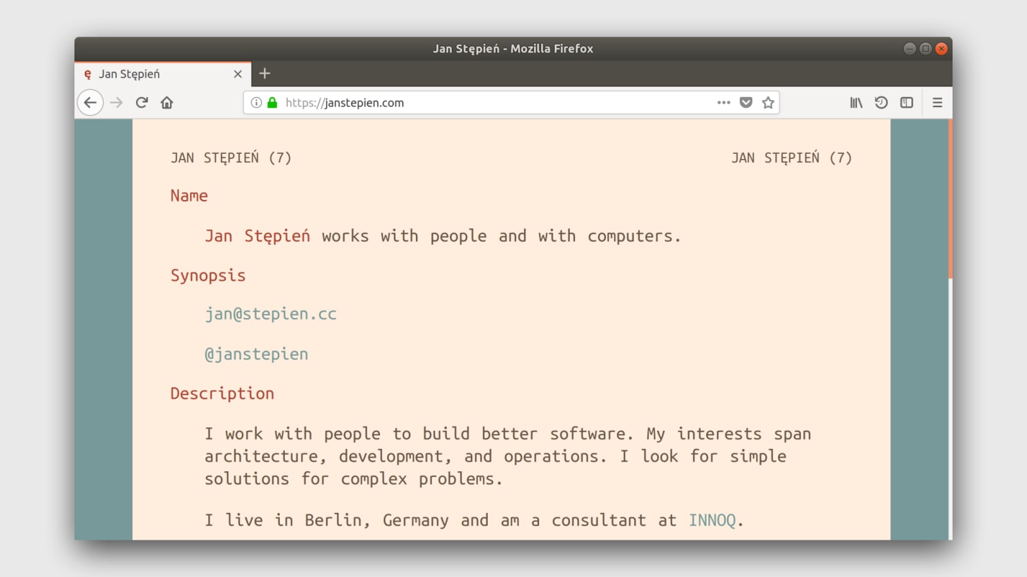Select the Jan Stępień tab

163,74
